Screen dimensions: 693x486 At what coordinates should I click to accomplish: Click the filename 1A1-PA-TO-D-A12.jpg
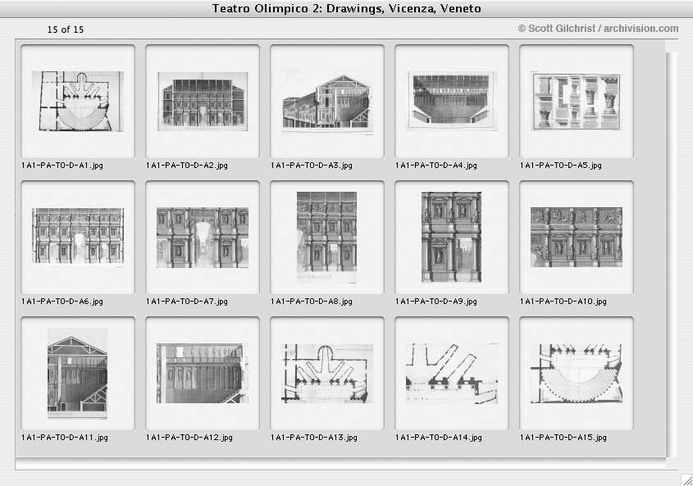189,438
